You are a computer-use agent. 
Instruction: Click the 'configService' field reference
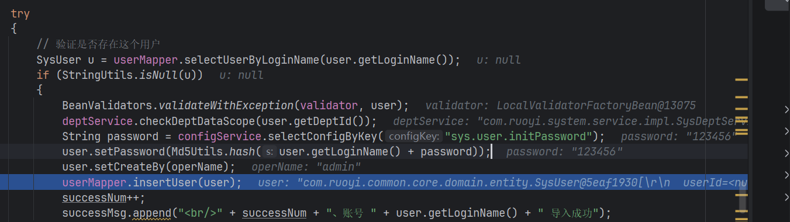220,136
